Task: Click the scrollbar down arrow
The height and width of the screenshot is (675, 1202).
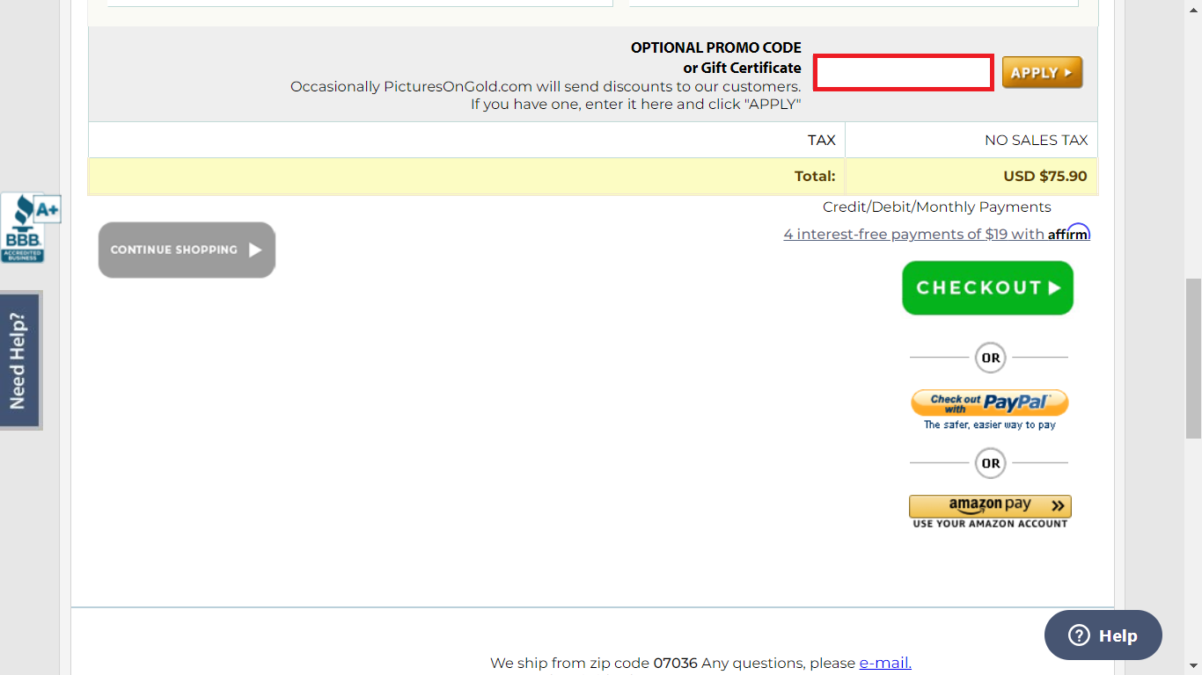Action: point(1194,664)
